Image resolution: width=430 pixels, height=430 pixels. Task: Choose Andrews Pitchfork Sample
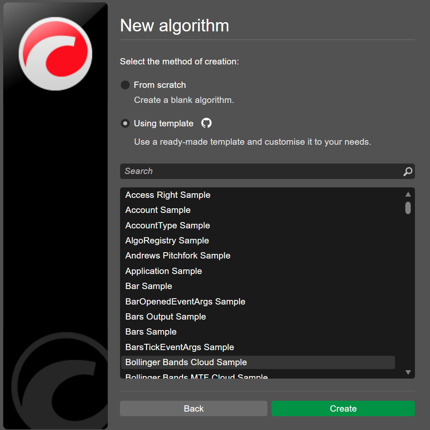pos(178,256)
